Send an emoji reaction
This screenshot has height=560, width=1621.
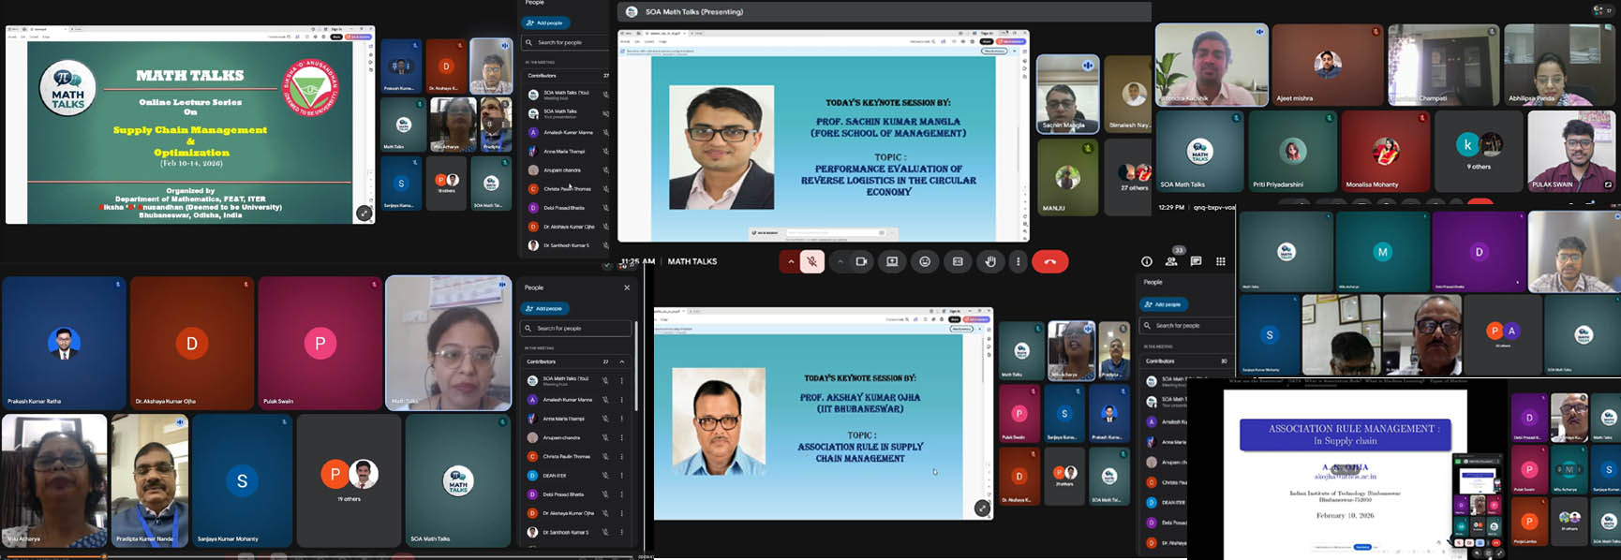coord(925,262)
